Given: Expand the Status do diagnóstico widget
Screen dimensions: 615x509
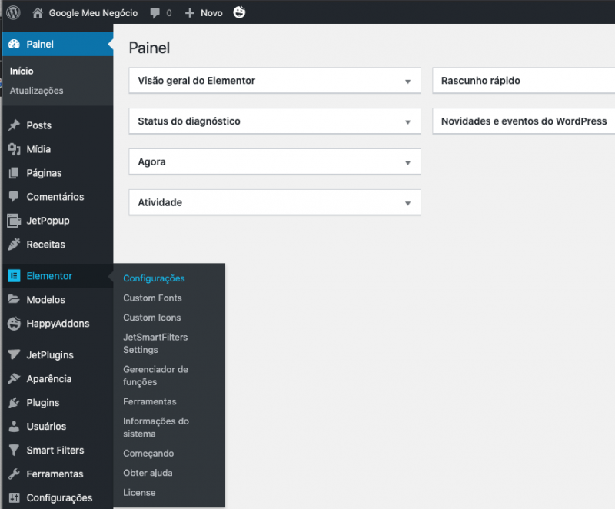Looking at the screenshot, I should coord(408,122).
